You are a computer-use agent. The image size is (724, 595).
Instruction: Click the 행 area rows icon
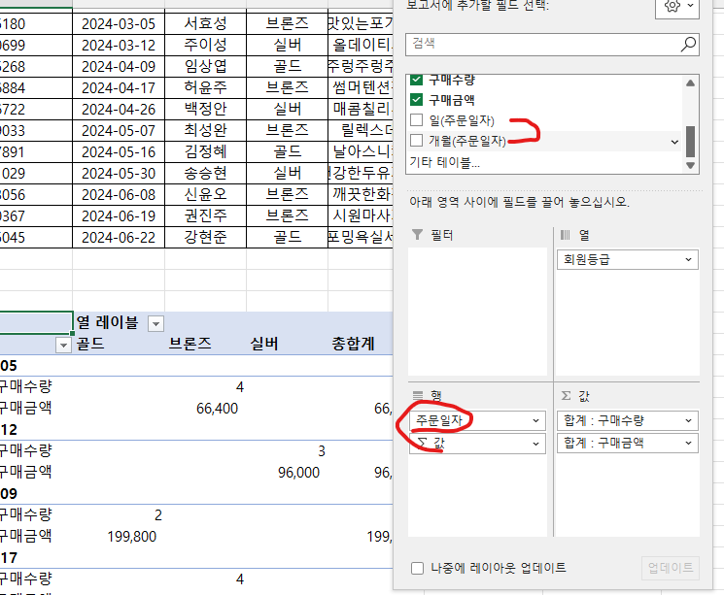418,395
